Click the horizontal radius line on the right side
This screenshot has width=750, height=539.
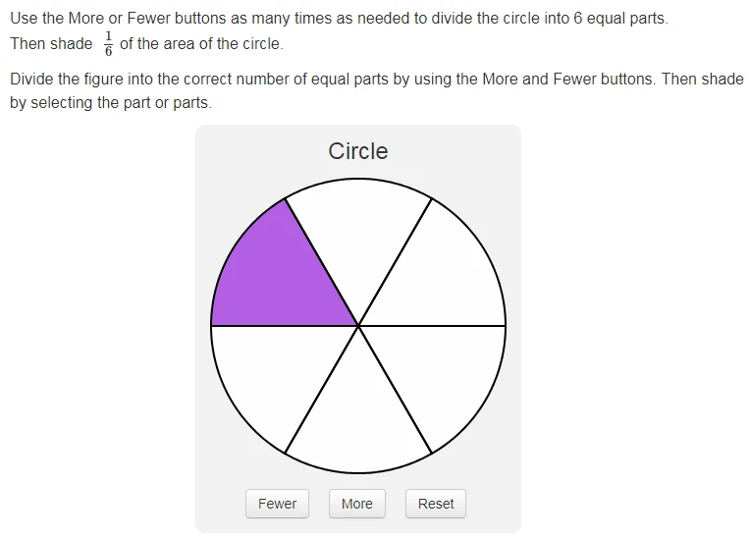pos(432,326)
